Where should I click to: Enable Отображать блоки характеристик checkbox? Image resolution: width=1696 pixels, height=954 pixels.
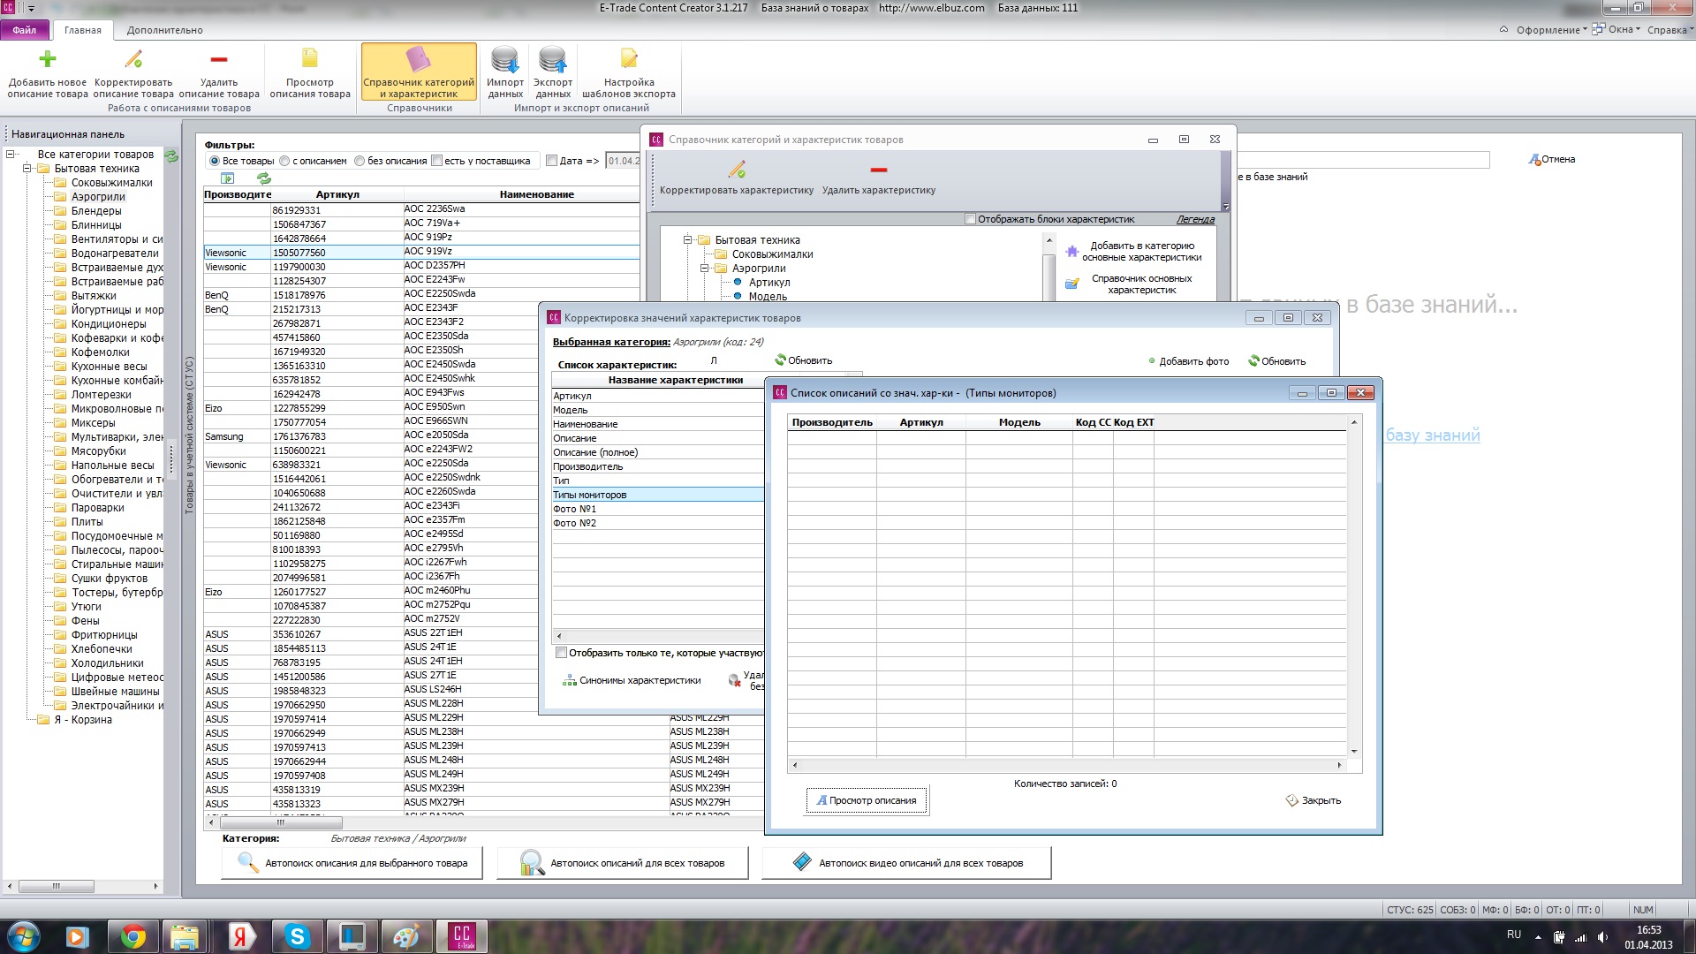(x=971, y=219)
